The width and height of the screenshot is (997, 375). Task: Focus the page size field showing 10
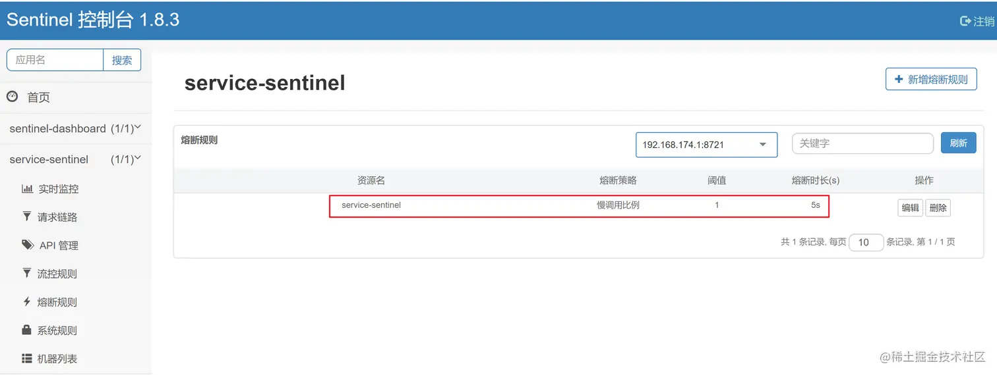coord(866,242)
